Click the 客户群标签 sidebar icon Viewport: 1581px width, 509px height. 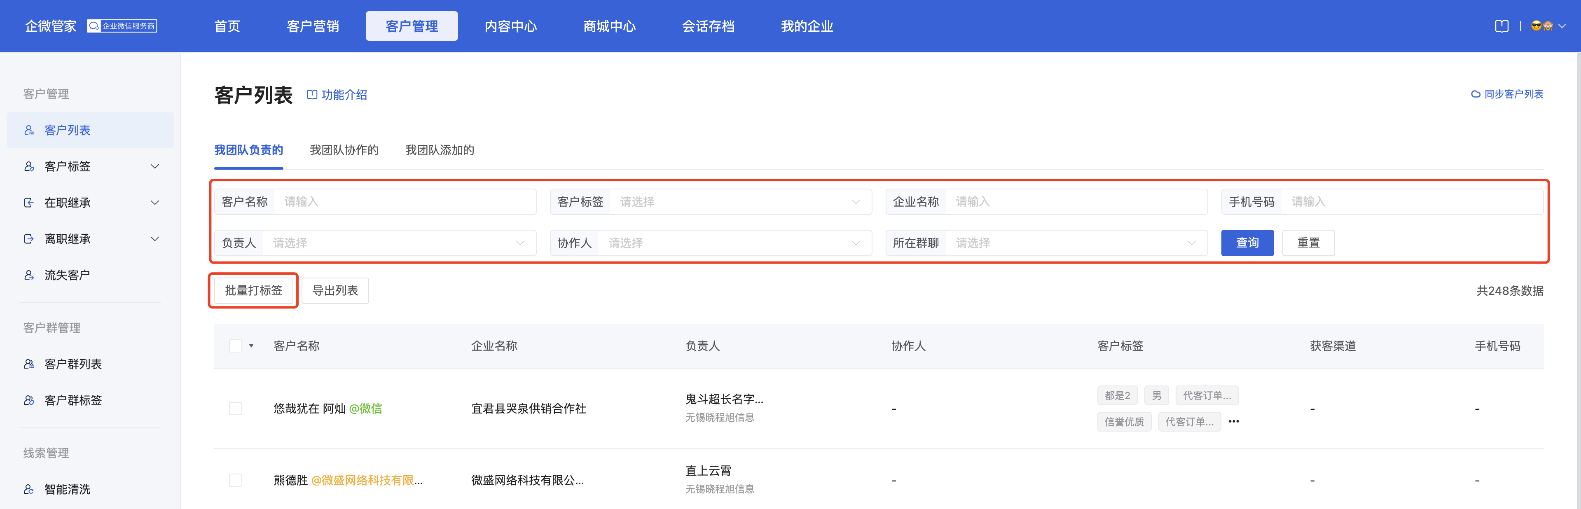coord(29,400)
